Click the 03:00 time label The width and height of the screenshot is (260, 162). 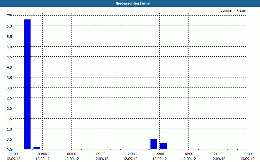point(43,154)
